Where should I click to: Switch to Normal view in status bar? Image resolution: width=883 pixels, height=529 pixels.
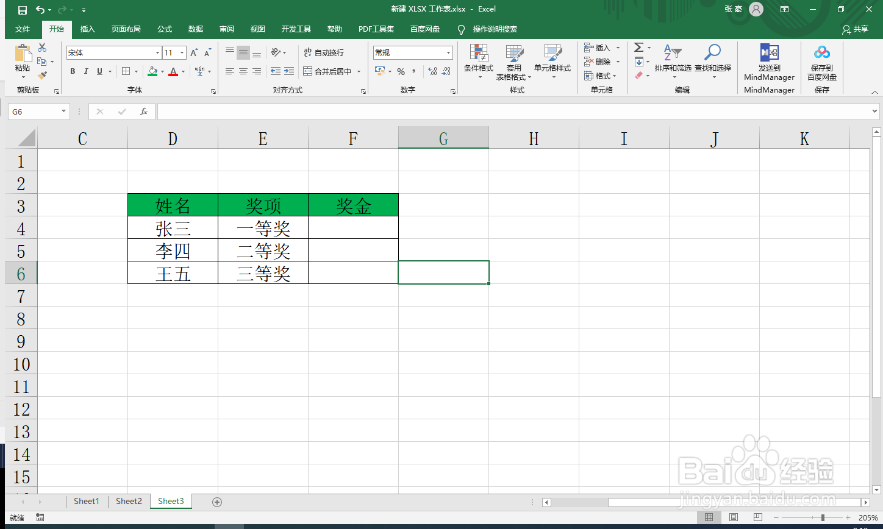tap(709, 517)
